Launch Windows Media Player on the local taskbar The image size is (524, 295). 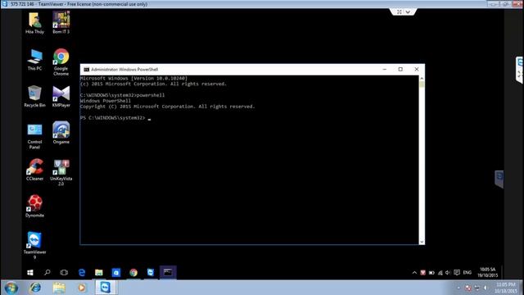pyautogui.click(x=82, y=288)
